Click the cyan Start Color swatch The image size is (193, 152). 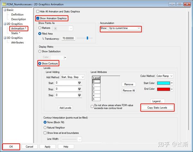[163, 83]
